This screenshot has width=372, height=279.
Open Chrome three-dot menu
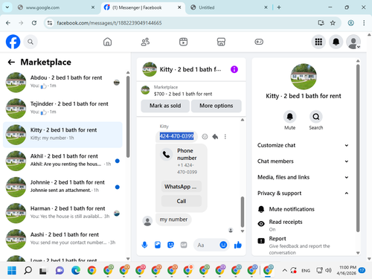pyautogui.click(x=364, y=23)
